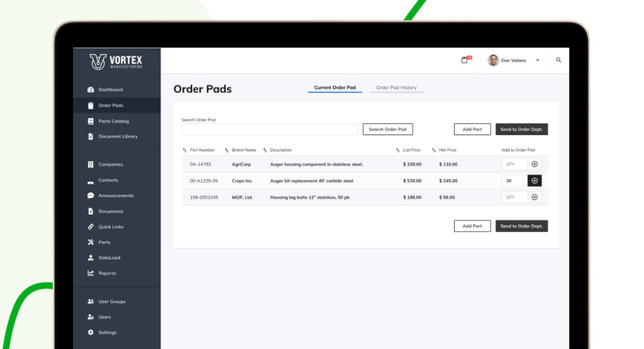Click the Announcements speech bubble icon
The height and width of the screenshot is (349, 644).
pyautogui.click(x=91, y=196)
